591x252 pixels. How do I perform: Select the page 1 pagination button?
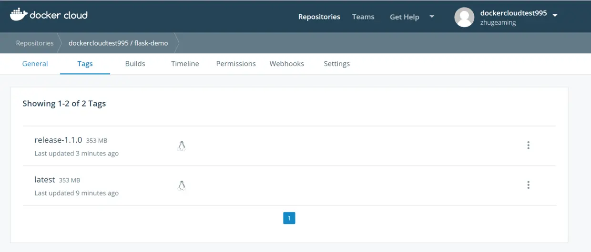289,218
